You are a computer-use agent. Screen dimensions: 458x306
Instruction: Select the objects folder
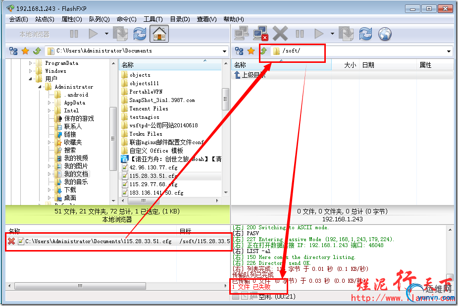pos(140,75)
